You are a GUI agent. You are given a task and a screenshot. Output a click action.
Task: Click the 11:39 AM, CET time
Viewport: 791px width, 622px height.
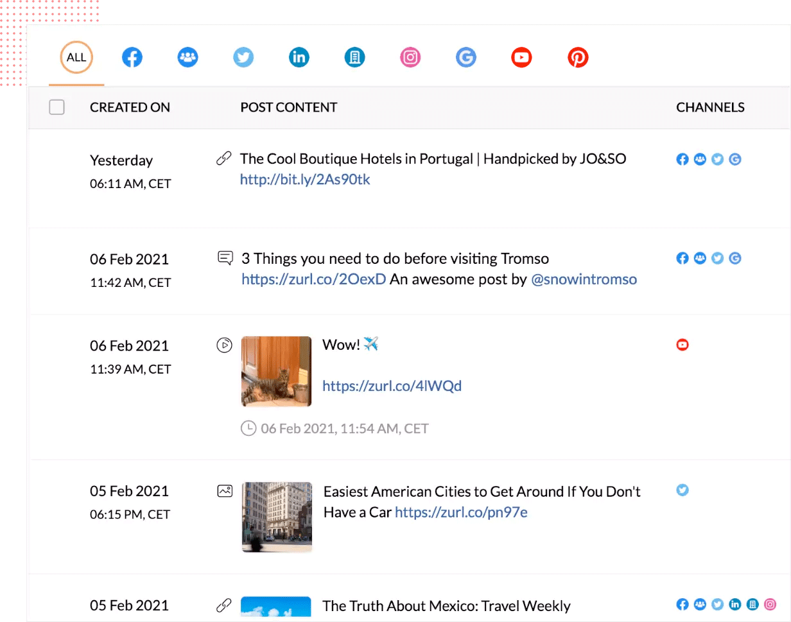coord(130,369)
